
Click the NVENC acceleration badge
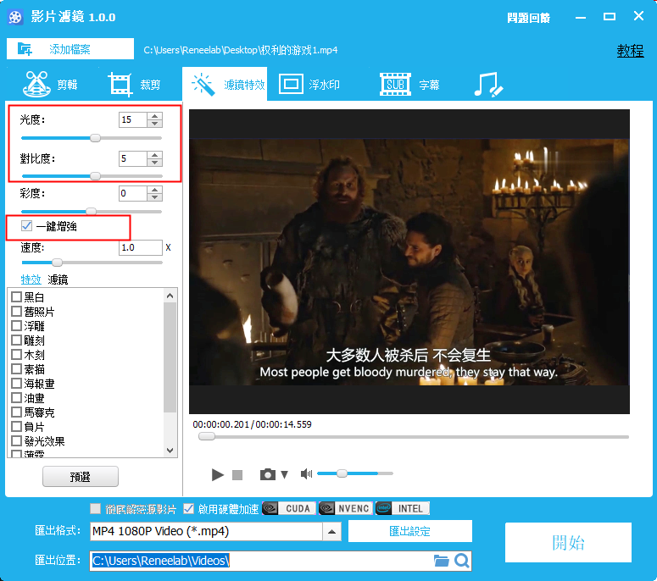coord(346,508)
